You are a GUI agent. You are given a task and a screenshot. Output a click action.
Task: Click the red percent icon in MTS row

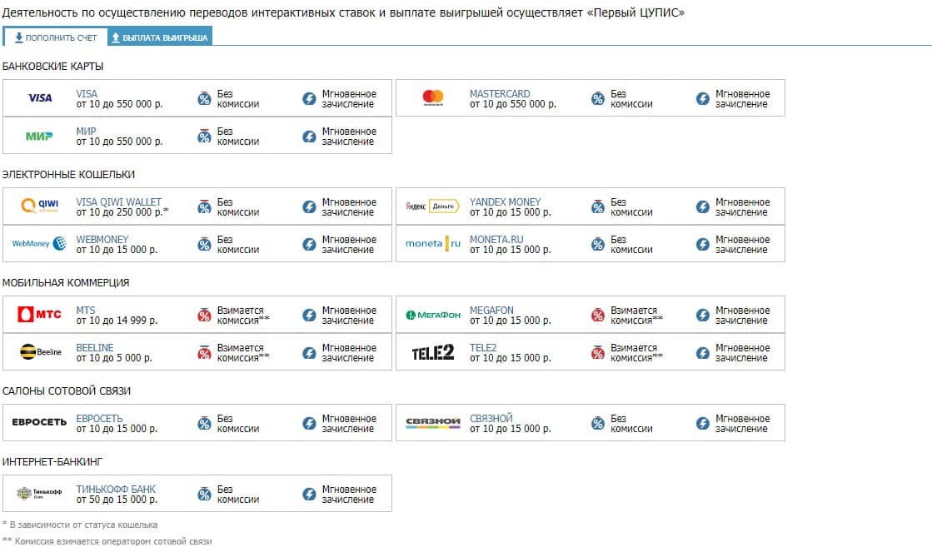pos(204,315)
